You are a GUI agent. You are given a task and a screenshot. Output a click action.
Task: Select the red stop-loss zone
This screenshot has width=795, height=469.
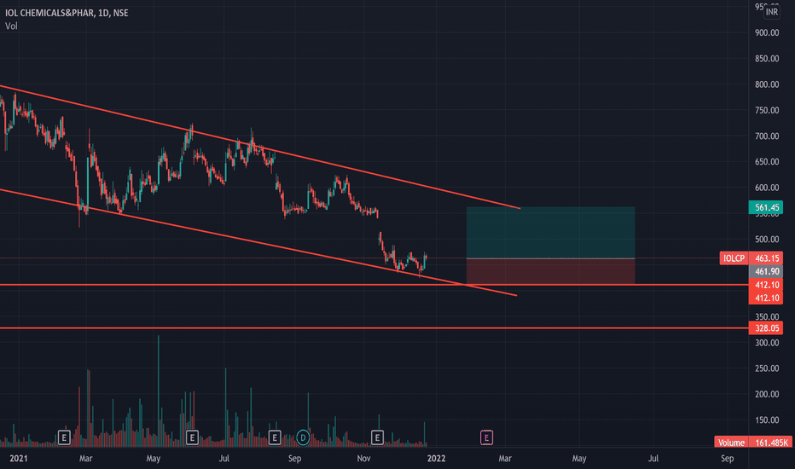click(551, 271)
